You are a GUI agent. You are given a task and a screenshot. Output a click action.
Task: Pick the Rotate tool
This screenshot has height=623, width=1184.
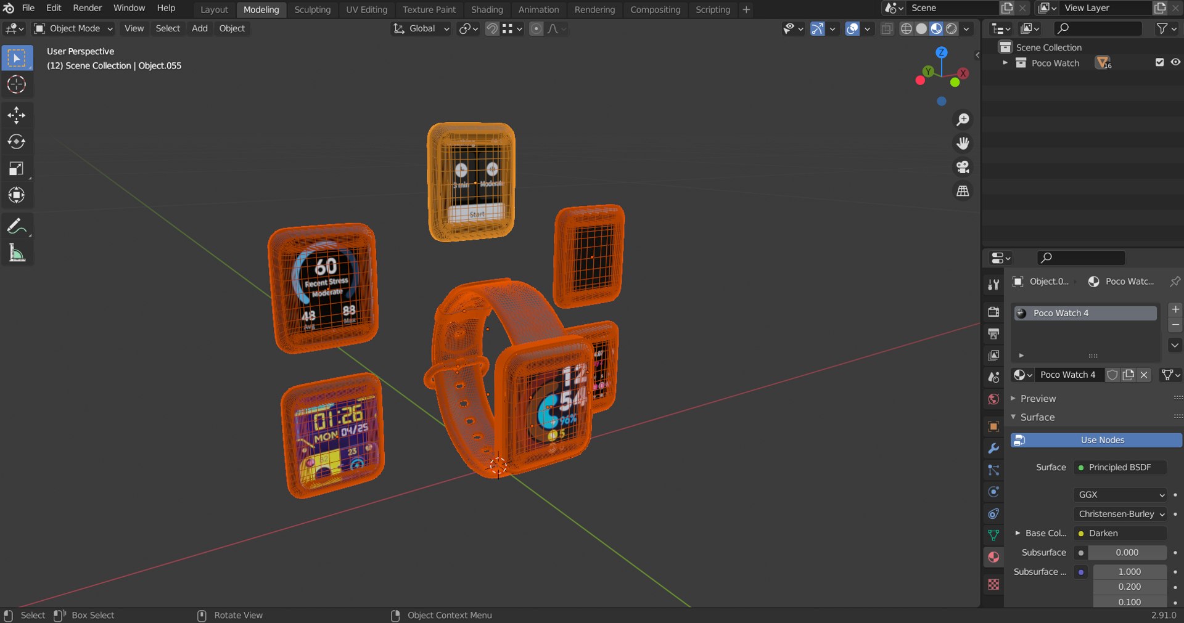(17, 142)
